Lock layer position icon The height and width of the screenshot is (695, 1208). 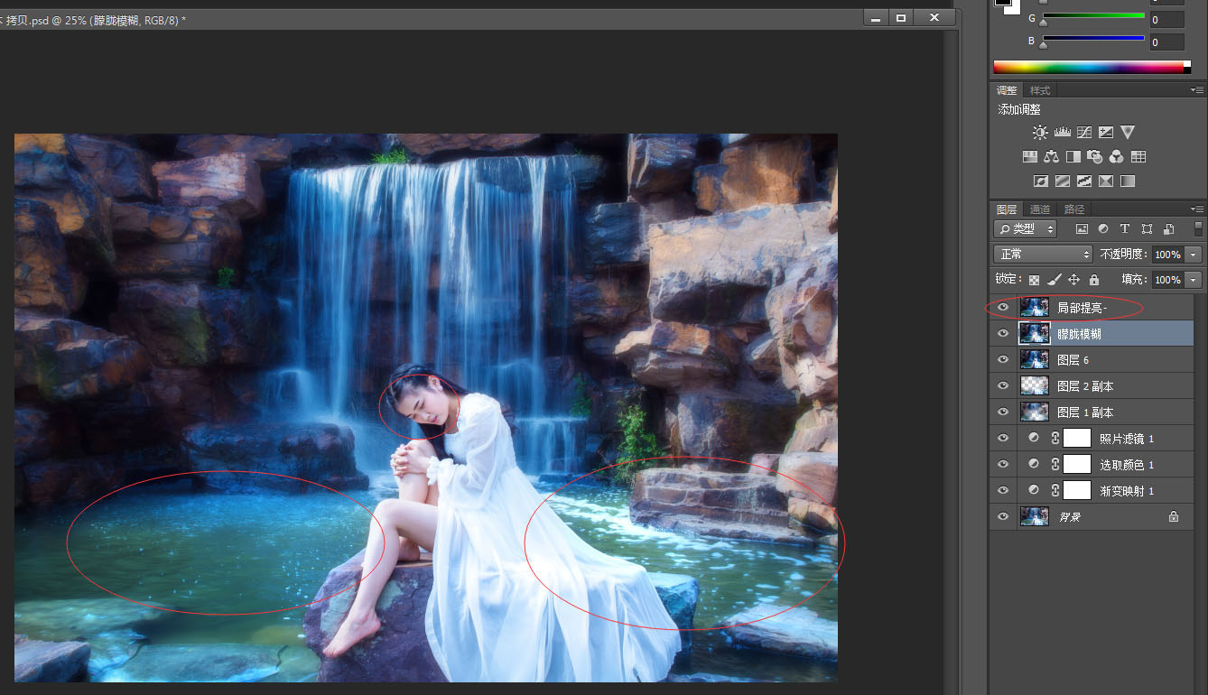tap(1074, 280)
